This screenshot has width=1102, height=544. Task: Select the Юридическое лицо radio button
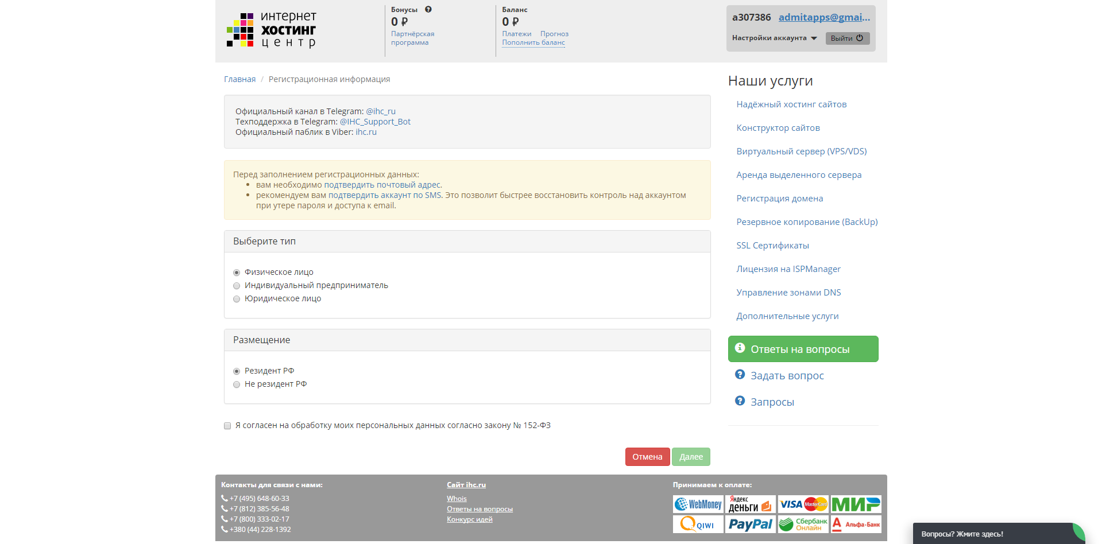click(237, 299)
